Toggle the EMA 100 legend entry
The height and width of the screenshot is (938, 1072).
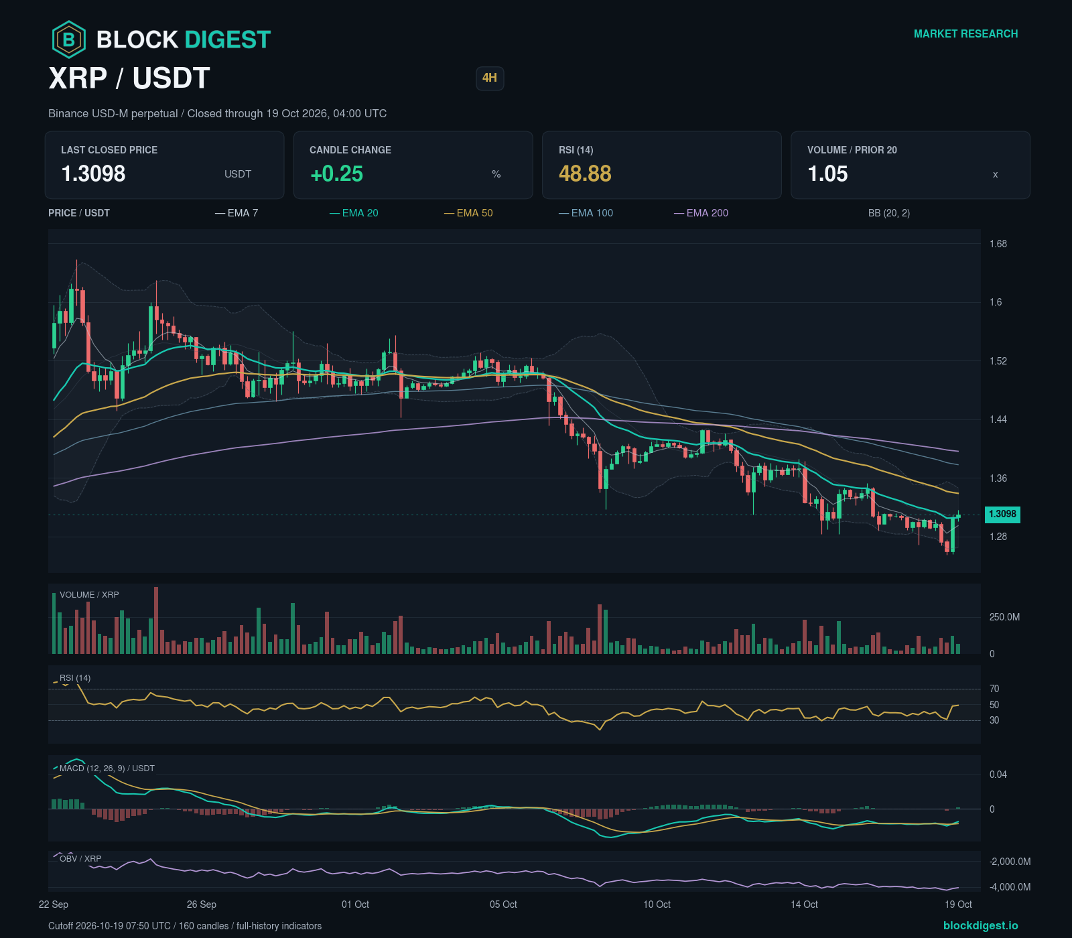[x=586, y=213]
